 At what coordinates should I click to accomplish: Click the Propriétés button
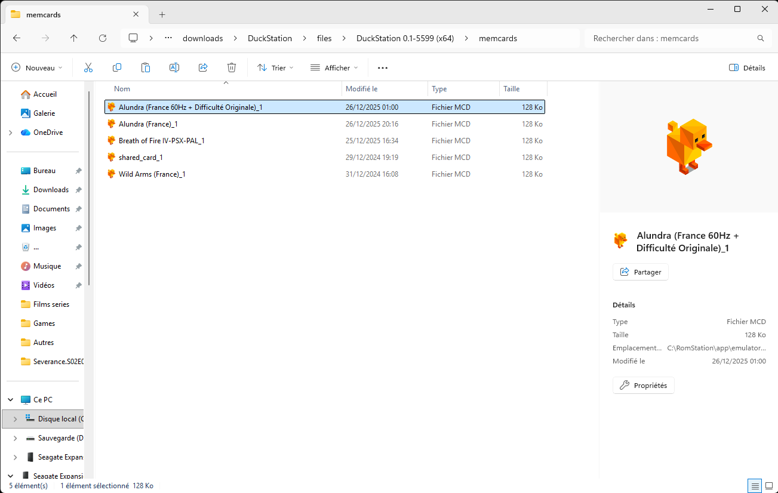(644, 386)
